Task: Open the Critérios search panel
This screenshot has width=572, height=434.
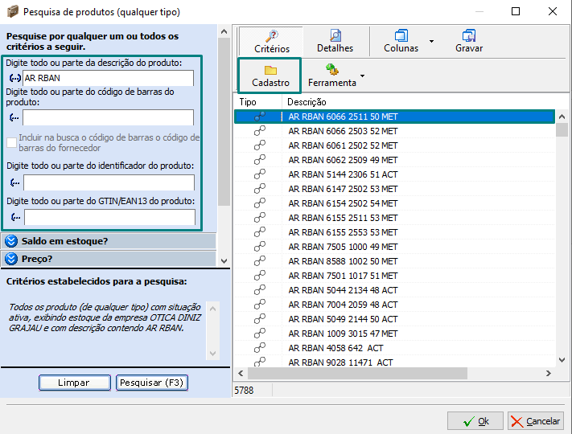Action: pyautogui.click(x=271, y=41)
